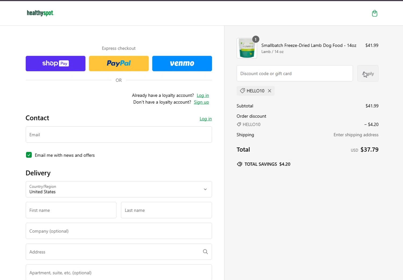Click the 'Express checkout' label
Screen dimensions: 403x280
pyautogui.click(x=119, y=48)
